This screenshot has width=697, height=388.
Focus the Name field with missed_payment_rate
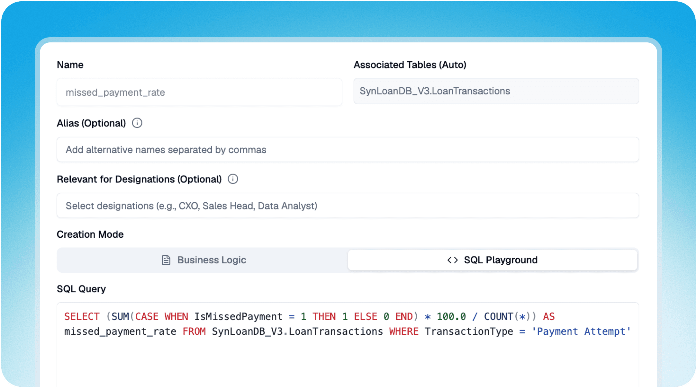[x=199, y=92]
